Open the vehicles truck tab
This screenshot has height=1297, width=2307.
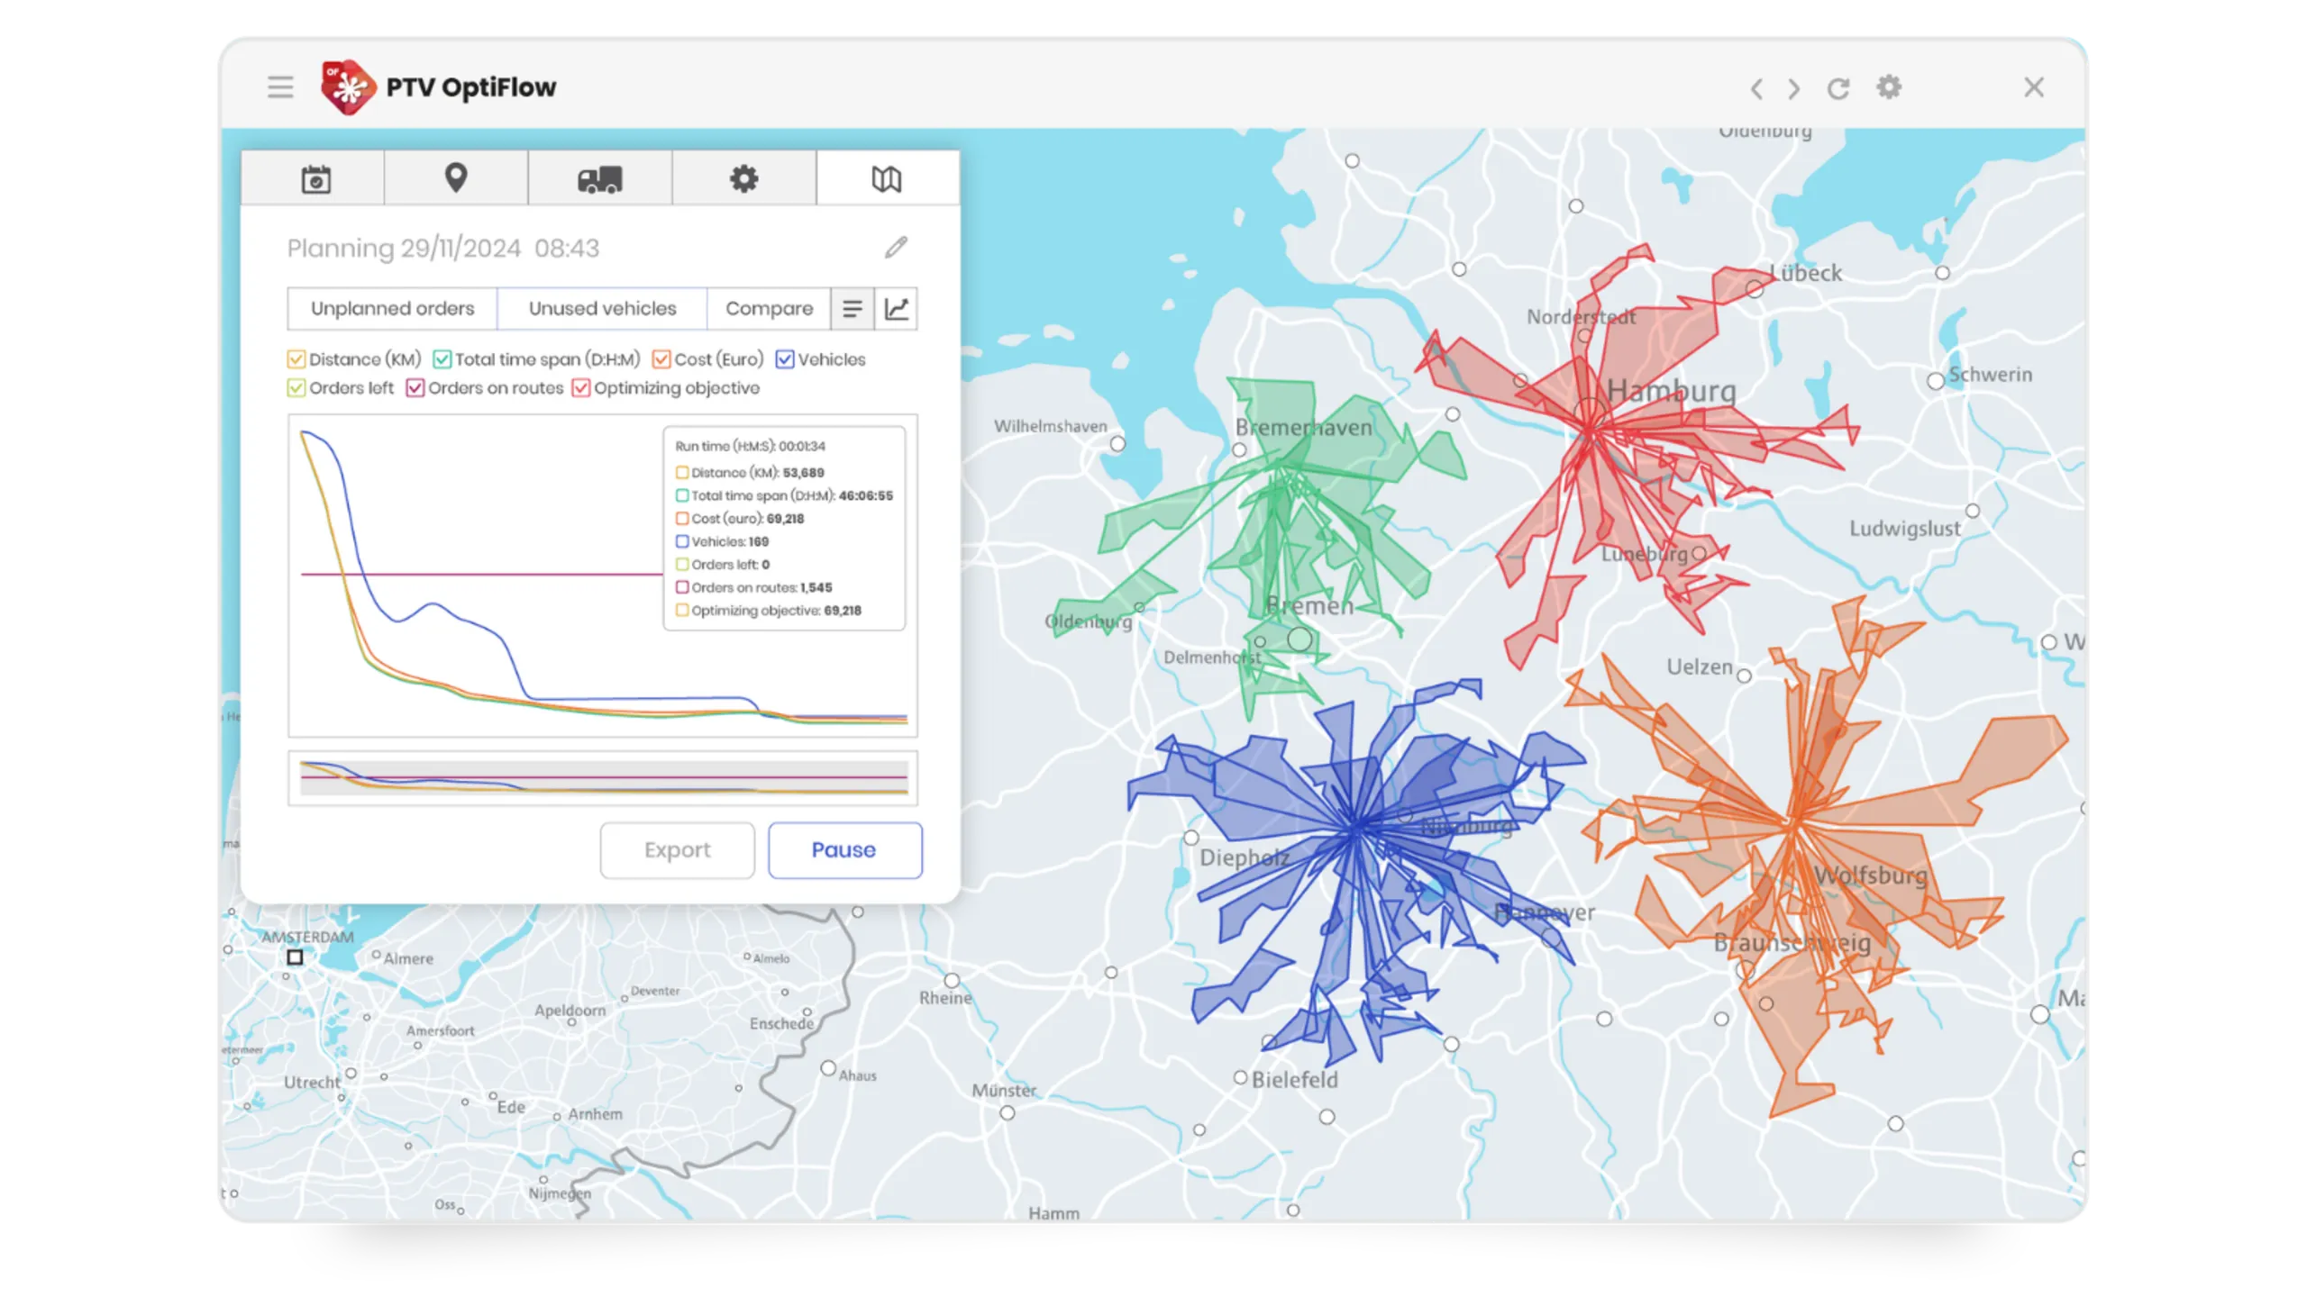(x=600, y=179)
